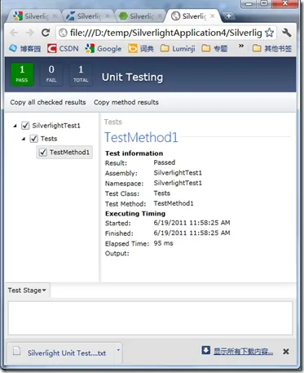The width and height of the screenshot is (304, 373).
Task: Open the download item options arrow
Action: 118,350
